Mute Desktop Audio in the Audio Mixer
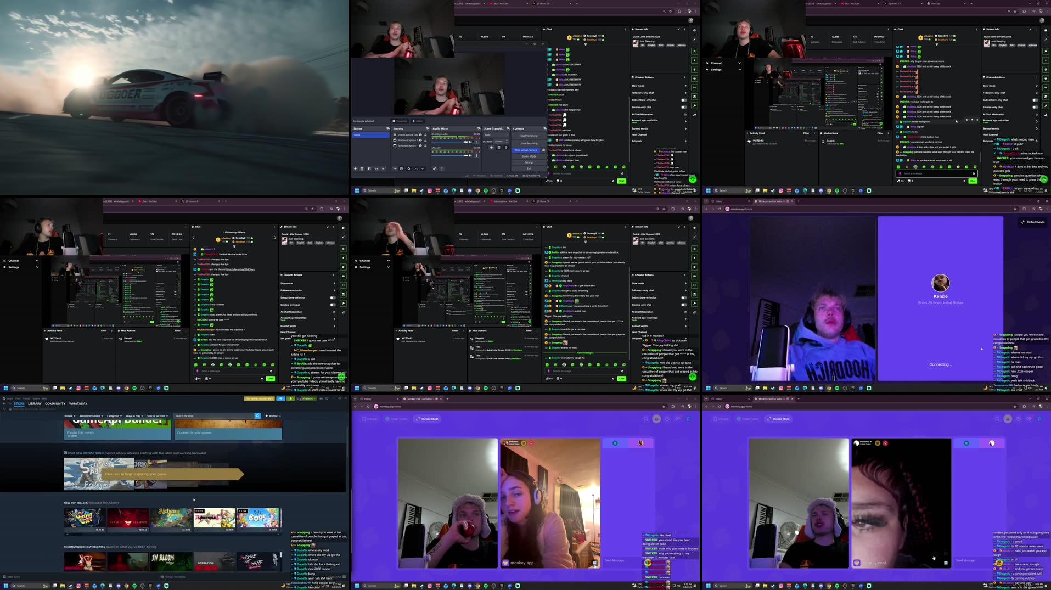This screenshot has height=590, width=1051. point(470,142)
